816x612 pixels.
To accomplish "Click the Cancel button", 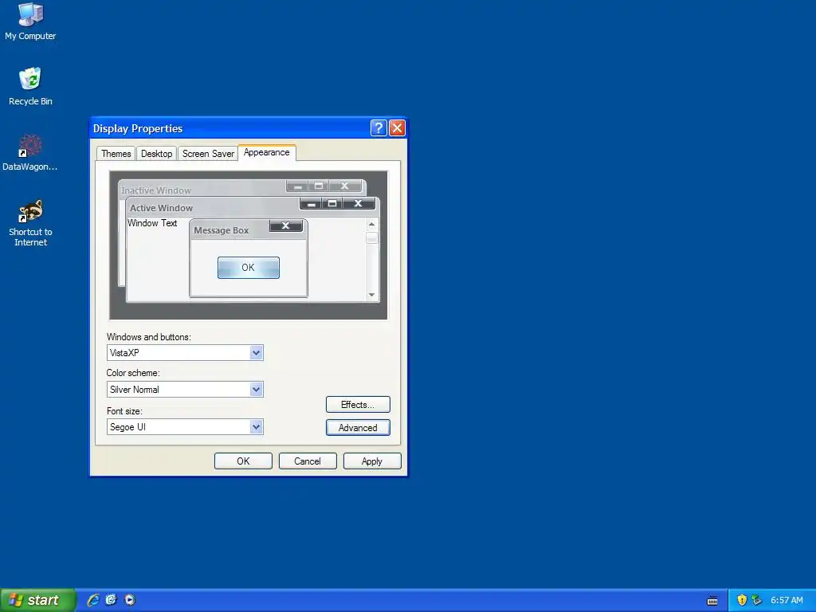I will 308,461.
